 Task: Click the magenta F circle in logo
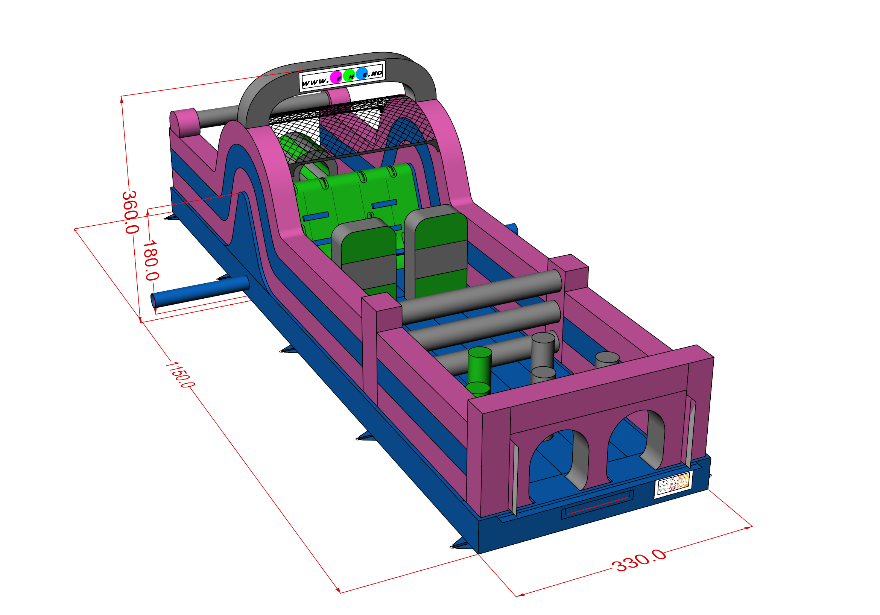point(336,77)
